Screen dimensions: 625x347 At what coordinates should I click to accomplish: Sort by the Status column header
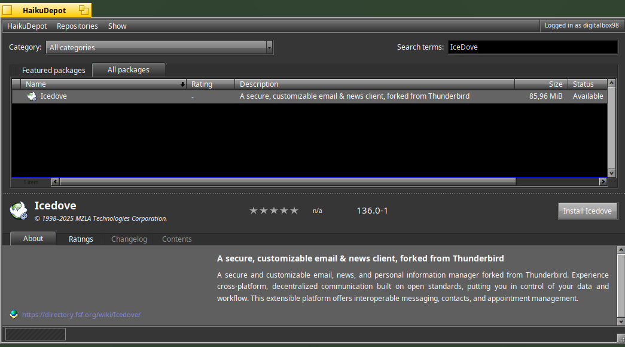tap(587, 84)
